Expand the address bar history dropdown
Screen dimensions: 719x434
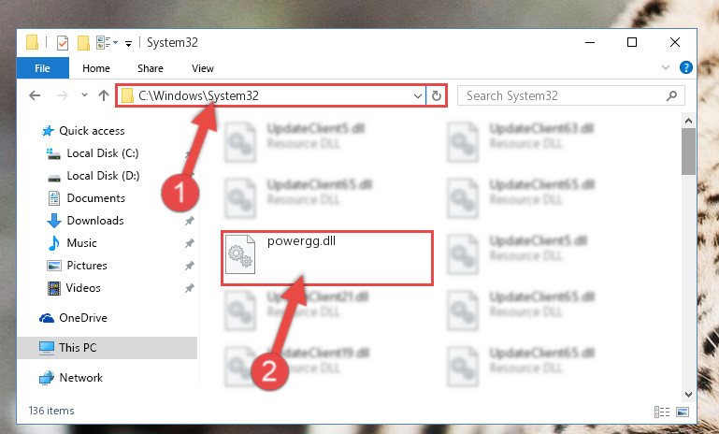point(417,96)
